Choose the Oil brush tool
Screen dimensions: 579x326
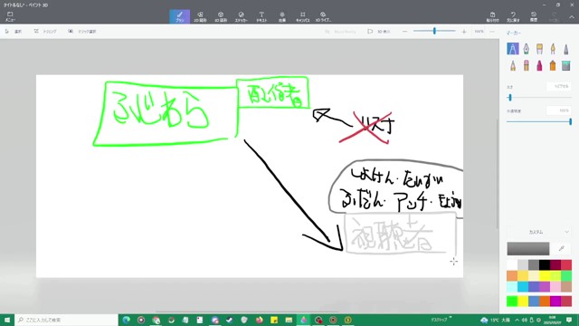point(539,48)
